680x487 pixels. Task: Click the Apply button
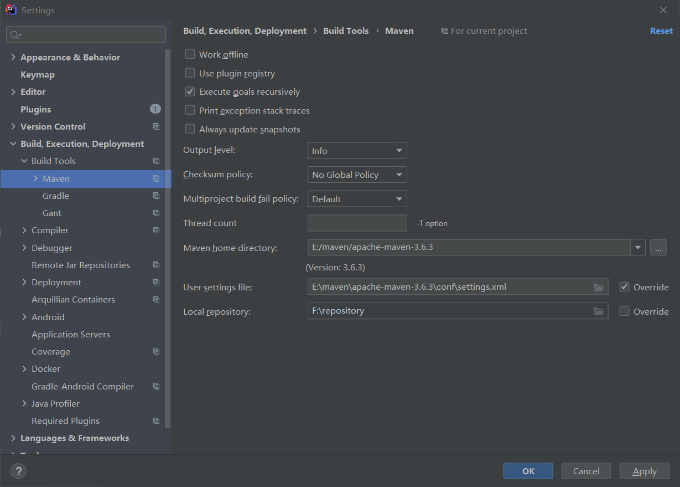point(645,471)
